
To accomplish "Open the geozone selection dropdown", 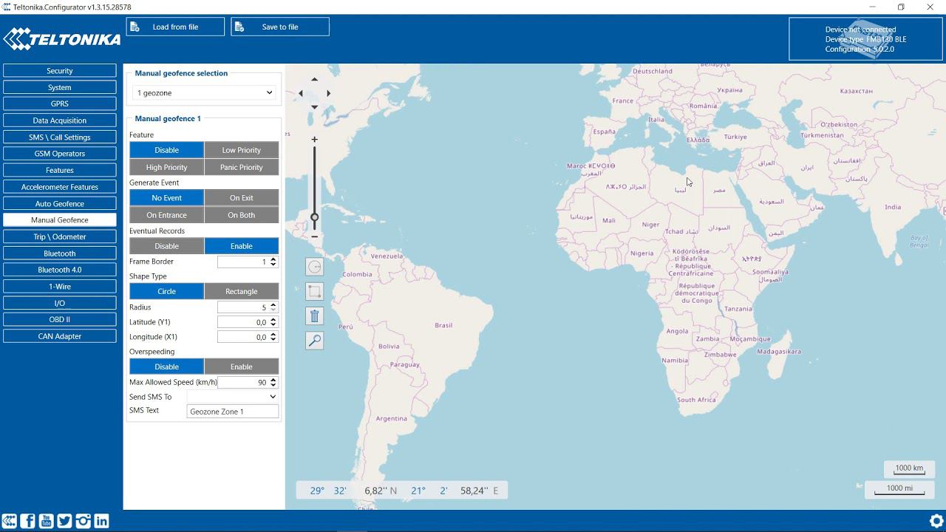I will pyautogui.click(x=205, y=92).
